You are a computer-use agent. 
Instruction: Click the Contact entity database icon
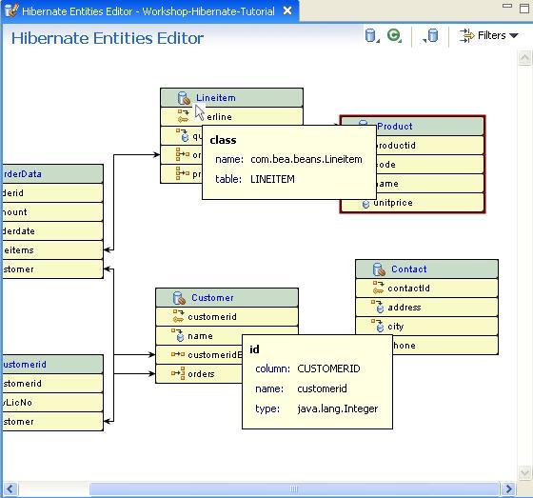coord(379,269)
